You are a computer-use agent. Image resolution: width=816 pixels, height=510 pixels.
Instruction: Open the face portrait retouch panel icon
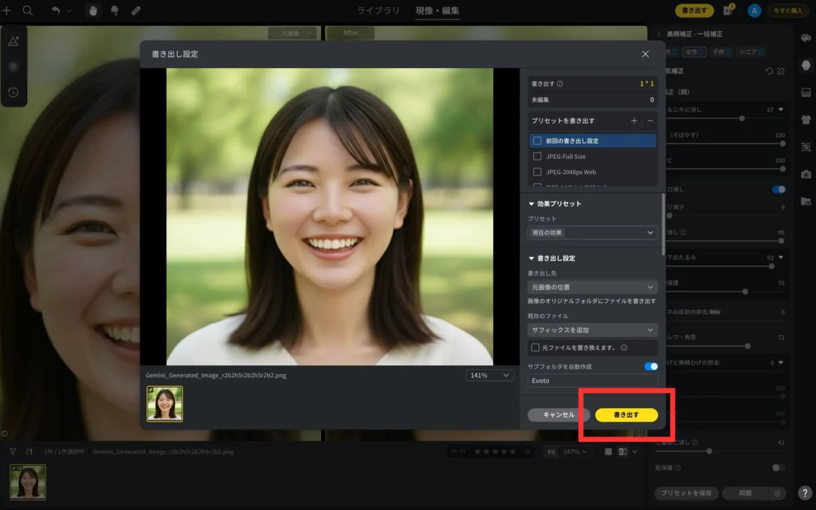(806, 65)
